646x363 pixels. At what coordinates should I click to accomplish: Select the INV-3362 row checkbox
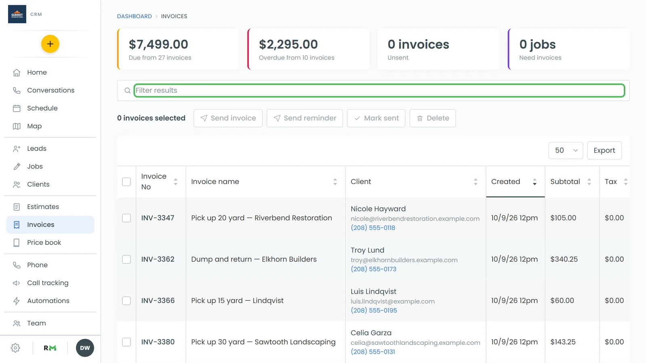[126, 259]
